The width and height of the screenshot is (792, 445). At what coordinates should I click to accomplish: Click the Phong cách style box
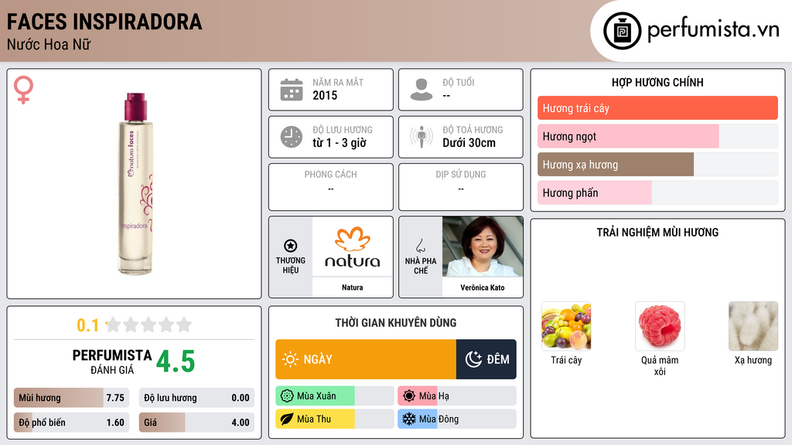pos(331,187)
